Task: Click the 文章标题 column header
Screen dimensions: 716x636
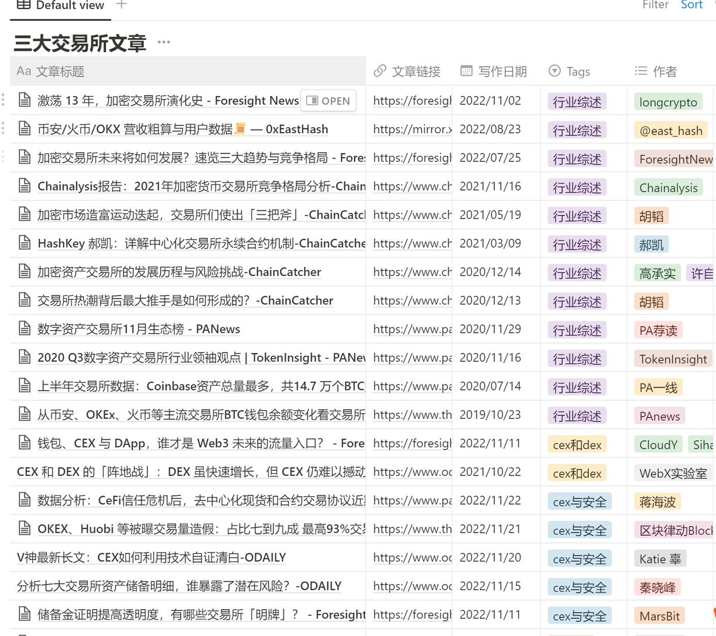Action: 188,71
